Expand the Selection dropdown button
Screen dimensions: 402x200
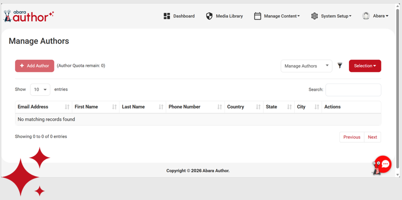[365, 66]
